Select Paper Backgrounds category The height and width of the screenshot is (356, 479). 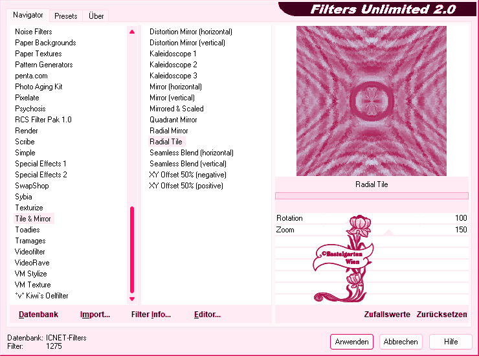tap(45, 43)
